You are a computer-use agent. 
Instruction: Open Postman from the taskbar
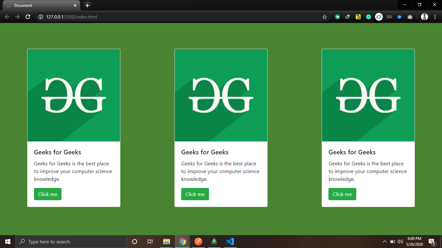coord(198,242)
